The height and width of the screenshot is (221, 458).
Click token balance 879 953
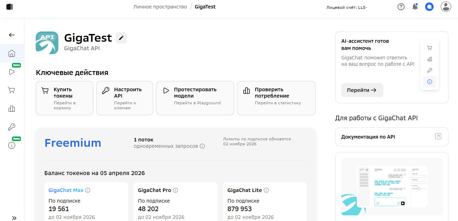click(x=239, y=209)
